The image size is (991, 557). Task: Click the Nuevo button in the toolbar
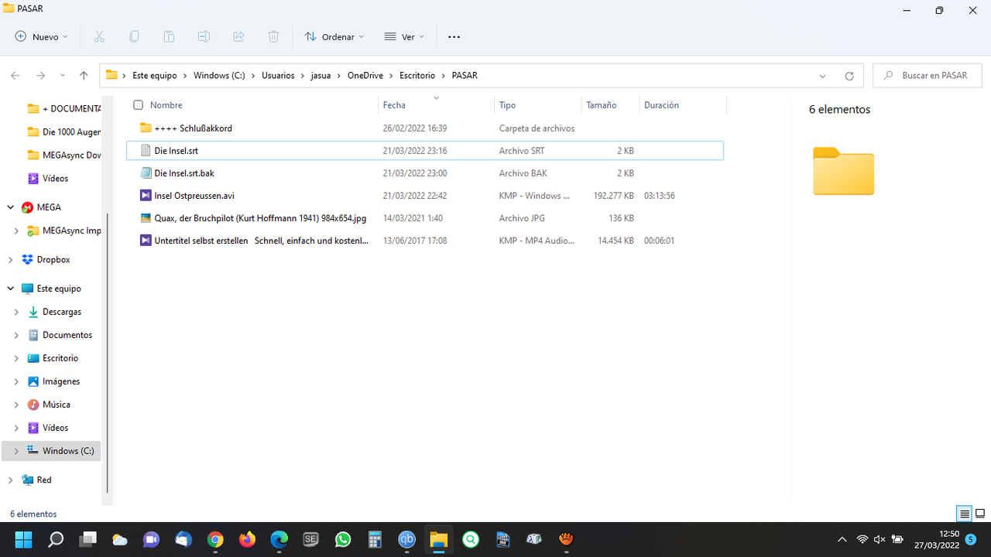click(42, 36)
